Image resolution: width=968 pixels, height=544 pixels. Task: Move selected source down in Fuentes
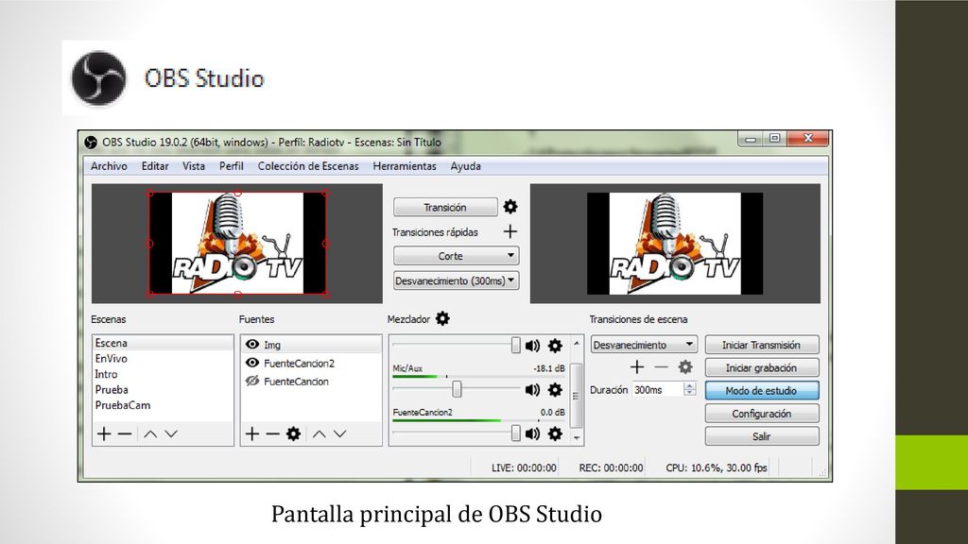339,433
